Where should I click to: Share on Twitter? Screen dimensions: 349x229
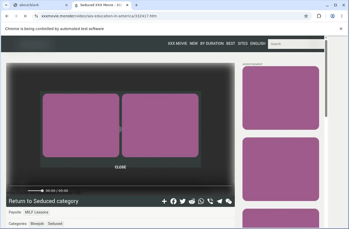pos(183,201)
